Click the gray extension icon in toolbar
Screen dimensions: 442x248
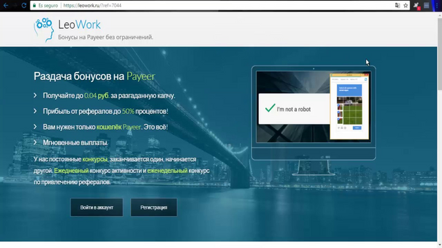click(427, 6)
